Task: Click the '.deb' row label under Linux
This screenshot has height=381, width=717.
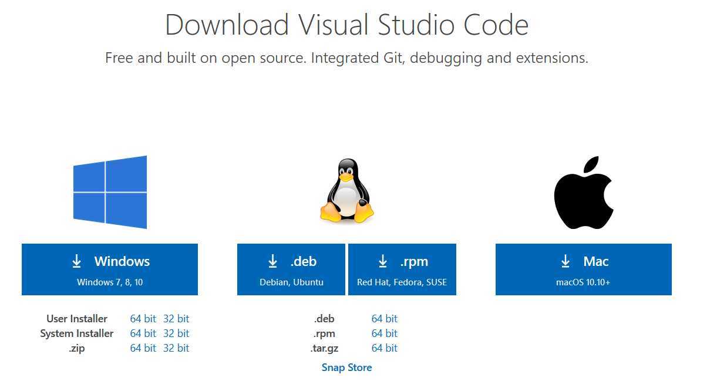Action: [325, 319]
